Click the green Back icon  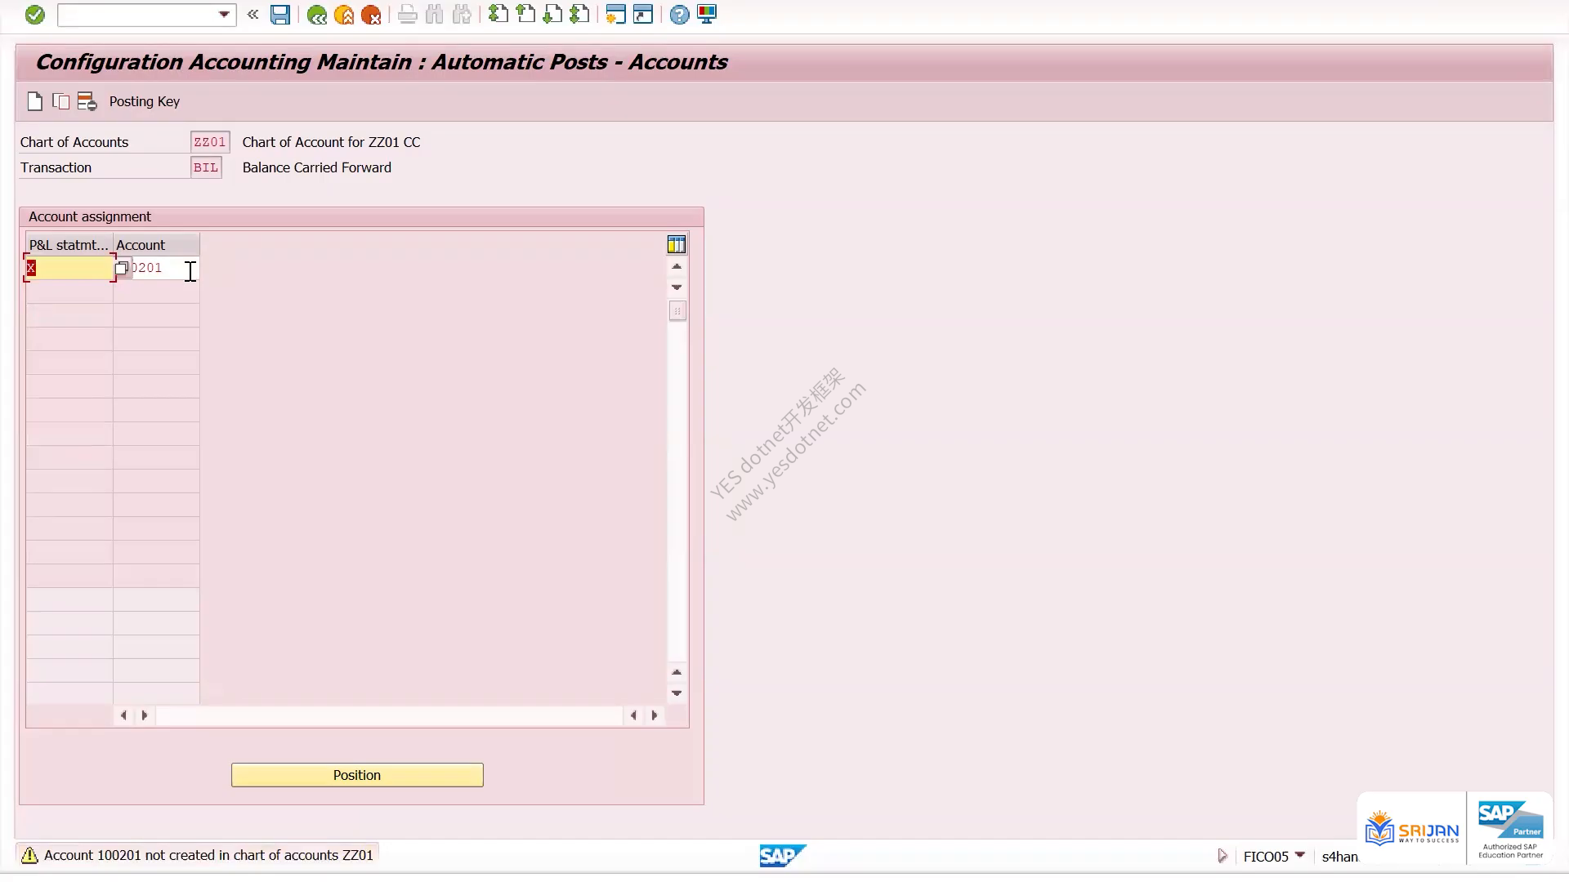click(317, 15)
